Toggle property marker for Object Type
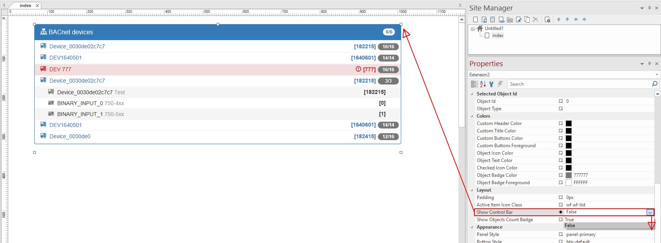 coord(561,109)
